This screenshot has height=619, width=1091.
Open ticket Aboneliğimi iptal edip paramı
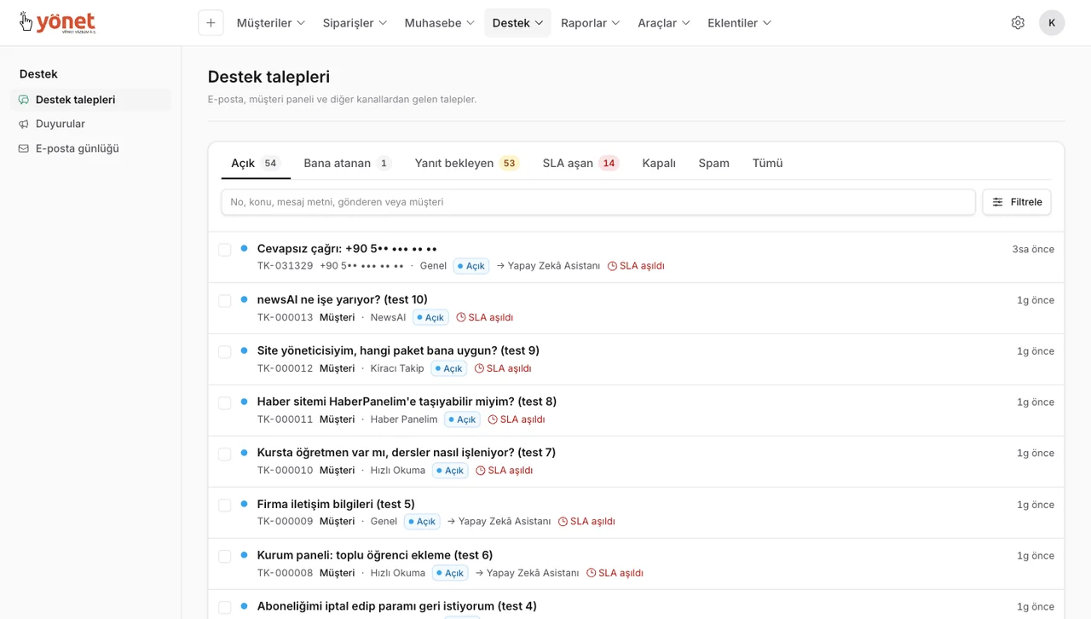[x=397, y=606]
